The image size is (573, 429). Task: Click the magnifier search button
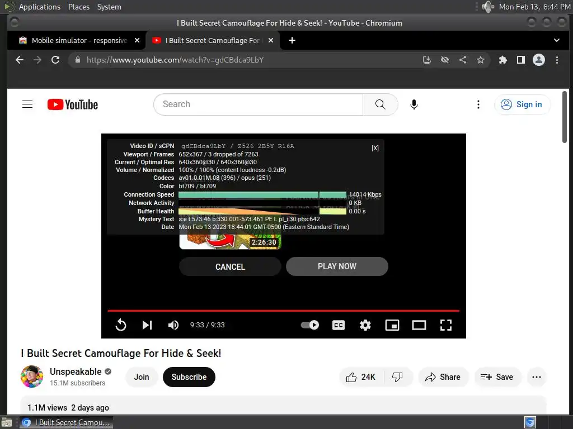click(x=380, y=104)
